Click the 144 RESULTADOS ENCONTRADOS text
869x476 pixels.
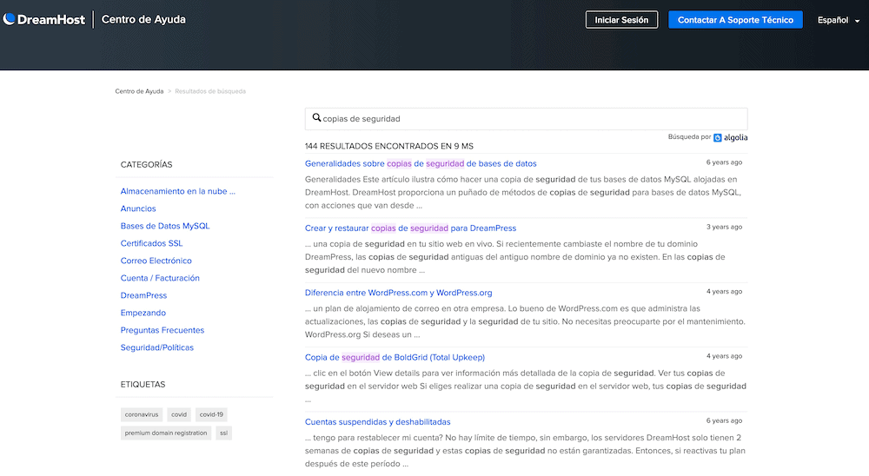tap(389, 146)
